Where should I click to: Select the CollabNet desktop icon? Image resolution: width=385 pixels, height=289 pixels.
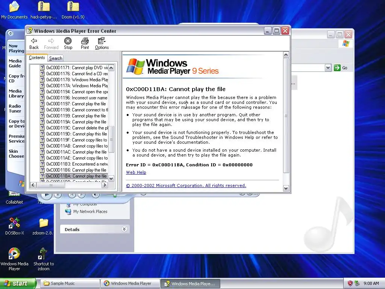pyautogui.click(x=14, y=199)
